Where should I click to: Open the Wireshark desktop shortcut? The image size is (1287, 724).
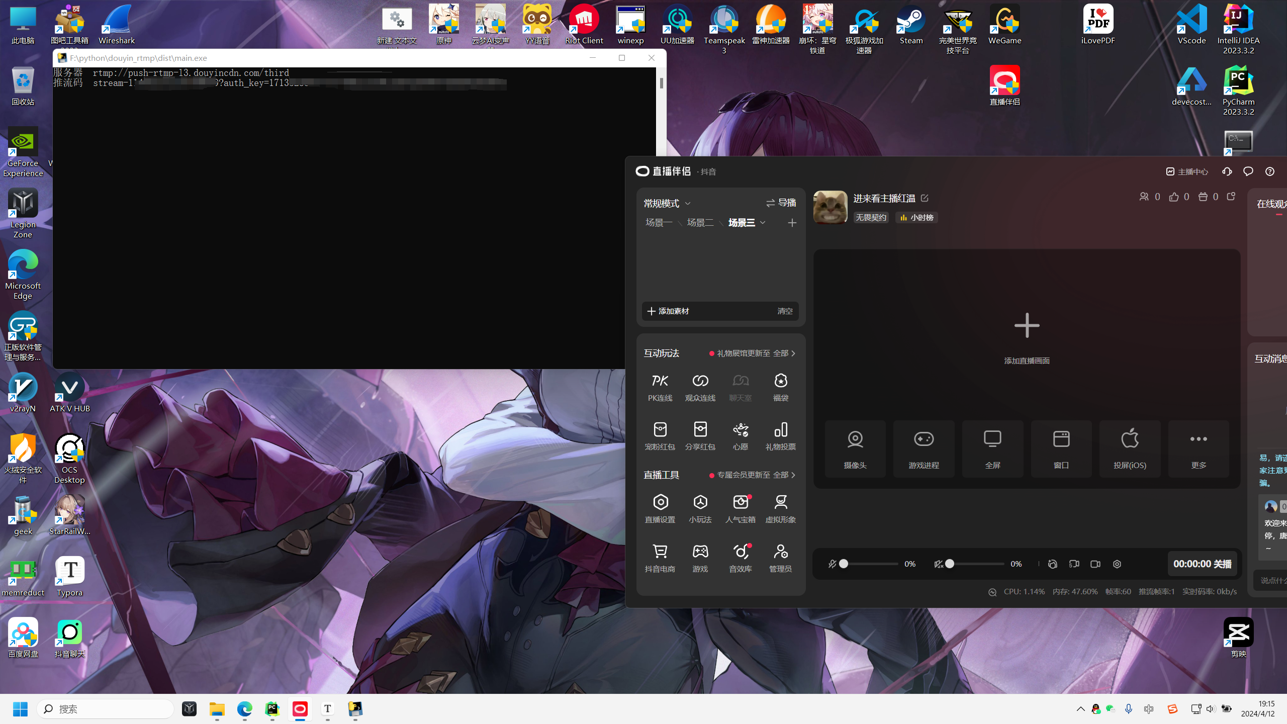click(117, 24)
